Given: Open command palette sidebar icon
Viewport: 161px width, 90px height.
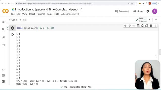Looking at the screenshot, I should (3, 75).
